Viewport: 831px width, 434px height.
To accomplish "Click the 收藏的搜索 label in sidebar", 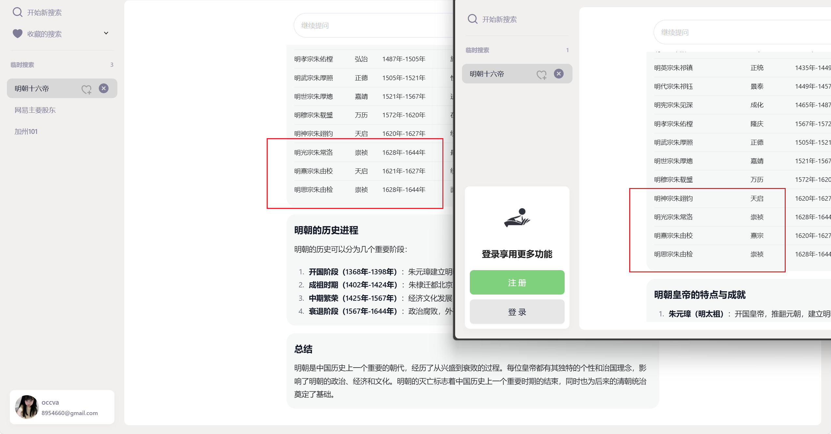I will pyautogui.click(x=45, y=34).
